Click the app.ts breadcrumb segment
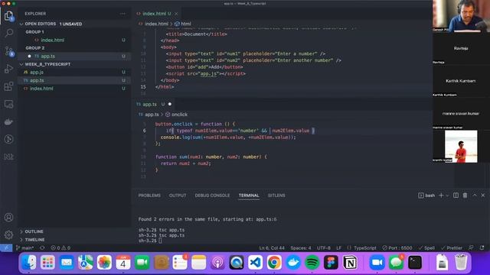 pyautogui.click(x=149, y=115)
